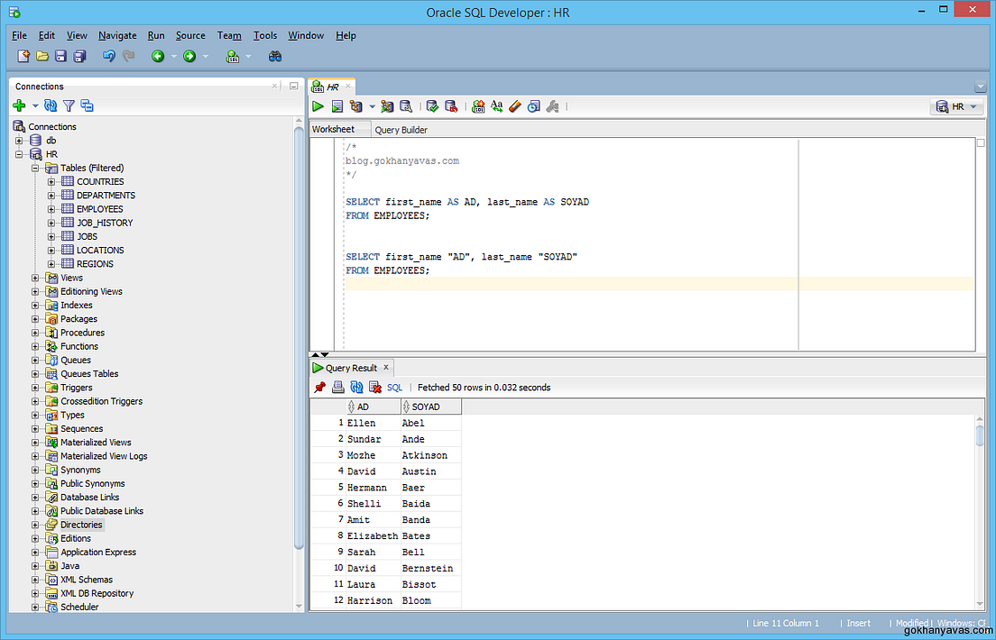Select the Query Result tab
Viewport: 996px width, 640px height.
pos(351,368)
